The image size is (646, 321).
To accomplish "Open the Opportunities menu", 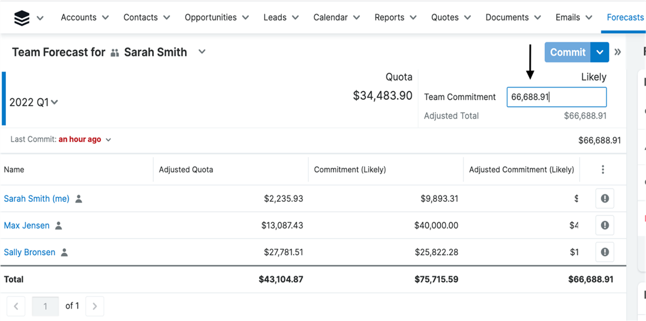I will pos(217,18).
